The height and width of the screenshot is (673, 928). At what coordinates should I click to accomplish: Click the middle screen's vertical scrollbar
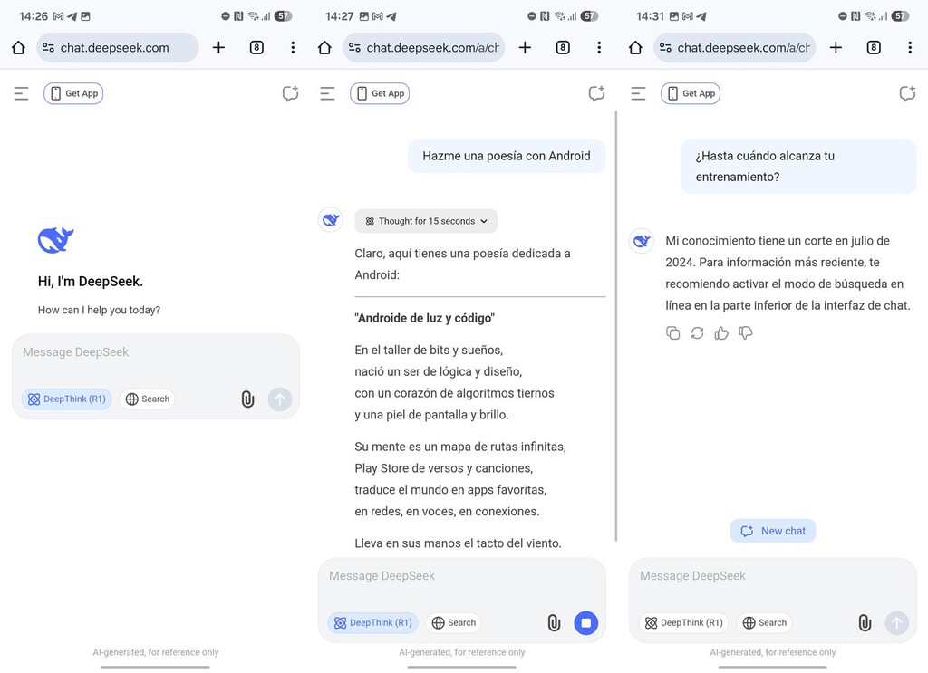point(616,325)
